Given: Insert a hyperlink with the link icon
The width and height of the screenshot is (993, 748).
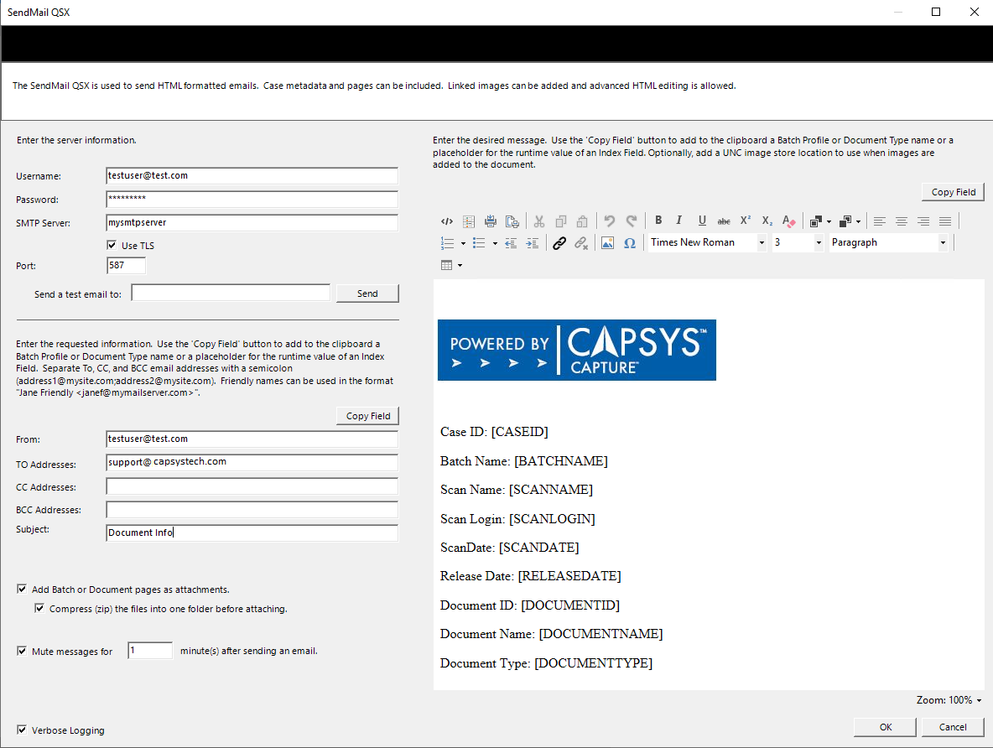Looking at the screenshot, I should 559,243.
